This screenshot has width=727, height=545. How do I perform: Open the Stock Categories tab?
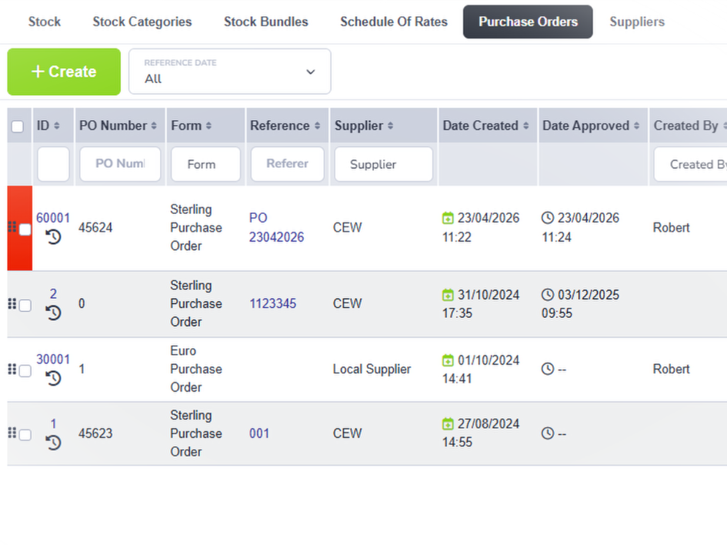[142, 22]
